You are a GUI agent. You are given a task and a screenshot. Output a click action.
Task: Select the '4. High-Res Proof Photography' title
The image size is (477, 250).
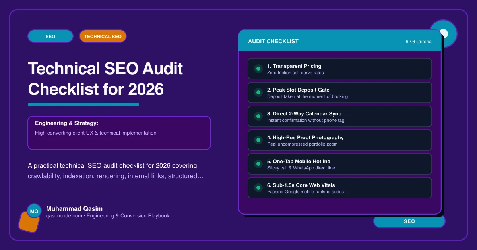coord(305,138)
